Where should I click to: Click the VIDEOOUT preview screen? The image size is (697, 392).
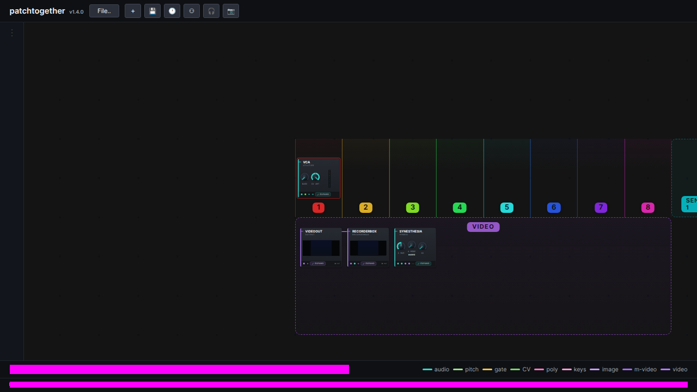point(321,248)
